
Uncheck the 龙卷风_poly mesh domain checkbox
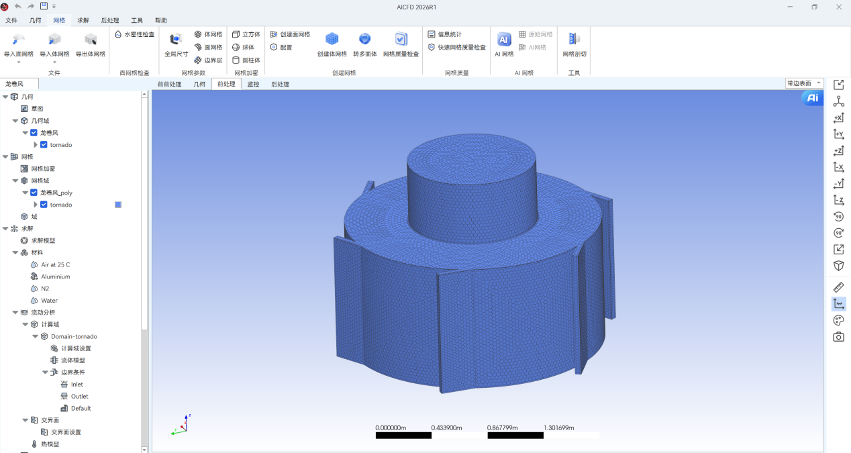pyautogui.click(x=34, y=193)
